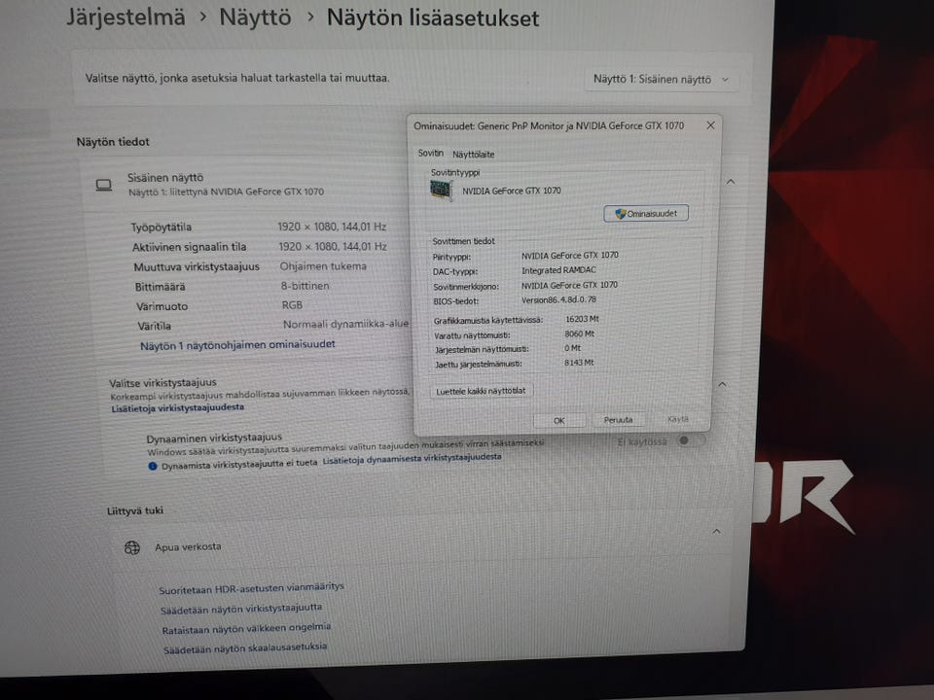The height and width of the screenshot is (700, 934).
Task: Open Lisätietoja virkistystaajuudesta link
Action: 177,407
